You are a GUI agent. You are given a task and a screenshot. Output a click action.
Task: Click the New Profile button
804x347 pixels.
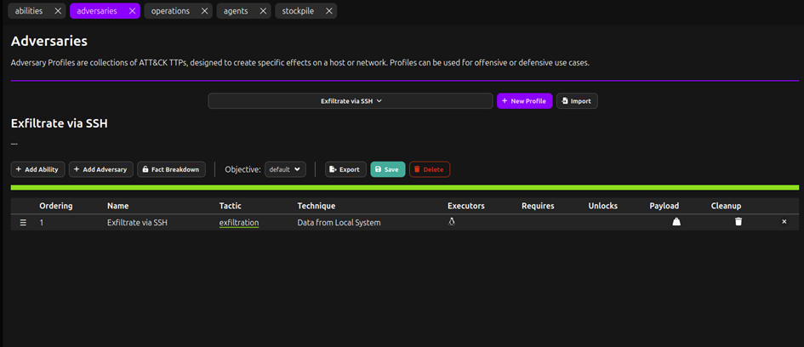coord(524,100)
